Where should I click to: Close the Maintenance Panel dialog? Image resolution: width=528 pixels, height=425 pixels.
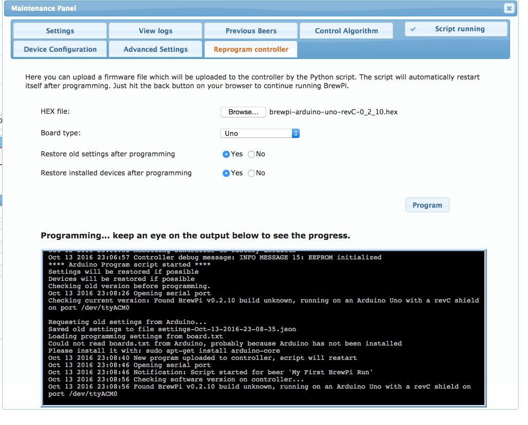pos(509,8)
